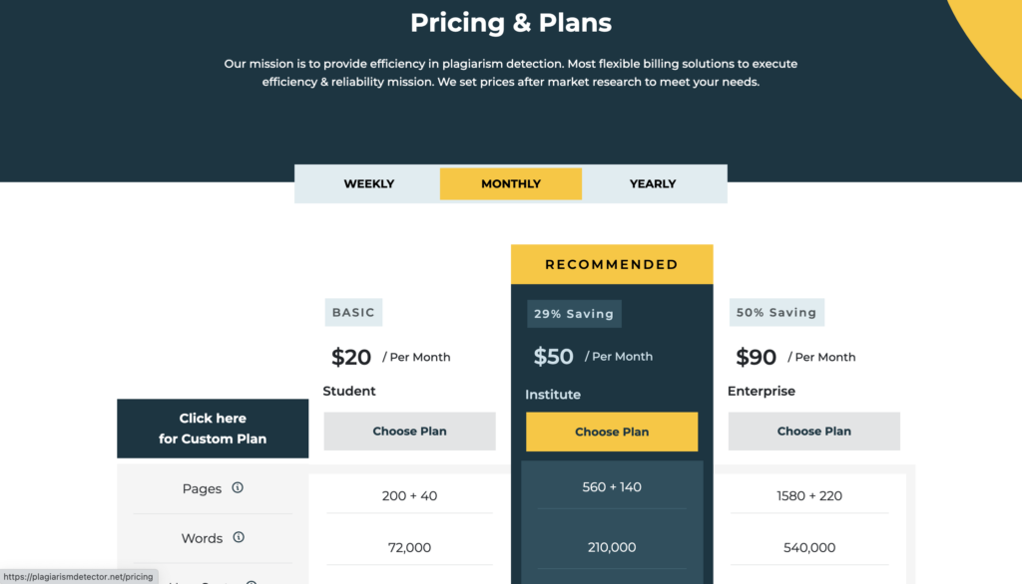Screen dimensions: 1022x584
Task: Click the 29% Saving badge
Action: pyautogui.click(x=574, y=313)
